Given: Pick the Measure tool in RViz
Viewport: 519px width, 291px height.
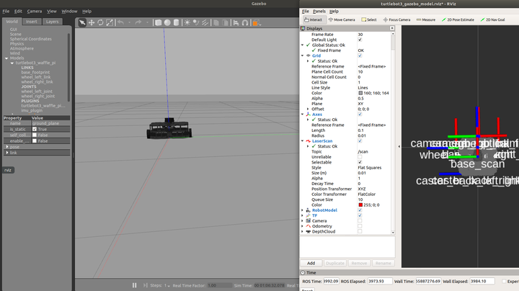Looking at the screenshot, I should (x=425, y=19).
